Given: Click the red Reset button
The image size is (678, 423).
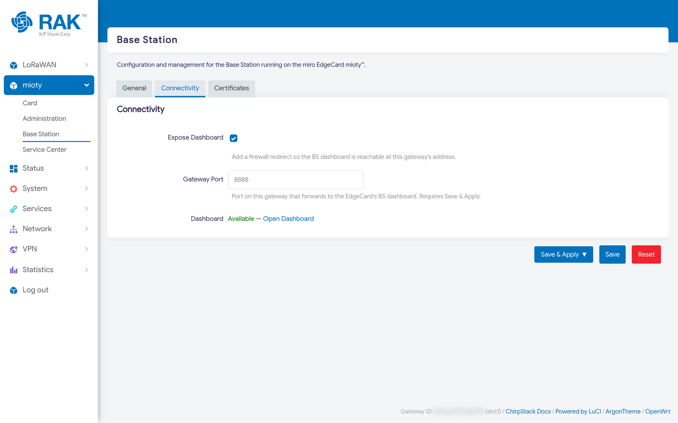Looking at the screenshot, I should coord(646,255).
